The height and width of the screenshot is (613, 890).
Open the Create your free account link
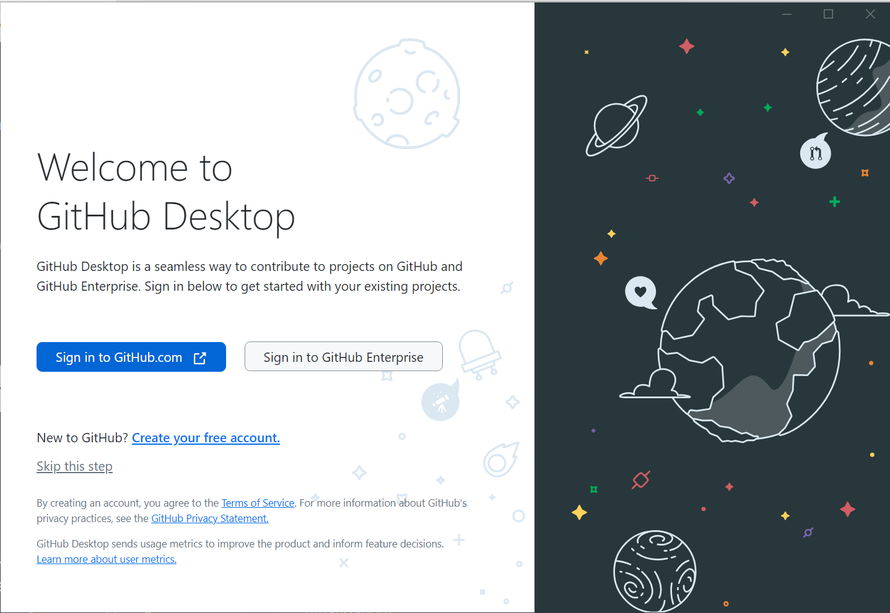pyautogui.click(x=206, y=438)
